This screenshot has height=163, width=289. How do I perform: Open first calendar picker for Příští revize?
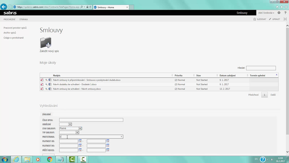click(80, 150)
